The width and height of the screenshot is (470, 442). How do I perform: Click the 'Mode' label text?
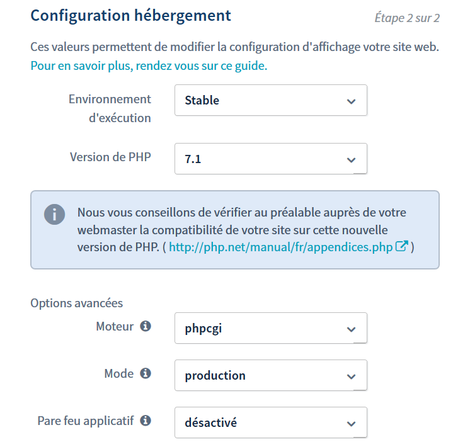pos(118,373)
